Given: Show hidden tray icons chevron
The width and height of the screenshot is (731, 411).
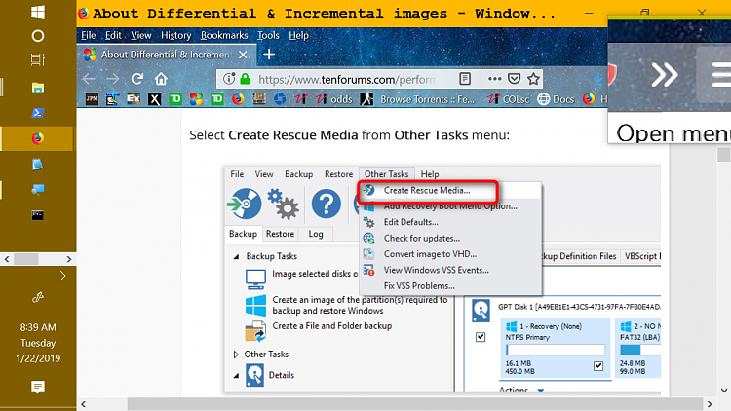Looking at the screenshot, I should pos(63,276).
